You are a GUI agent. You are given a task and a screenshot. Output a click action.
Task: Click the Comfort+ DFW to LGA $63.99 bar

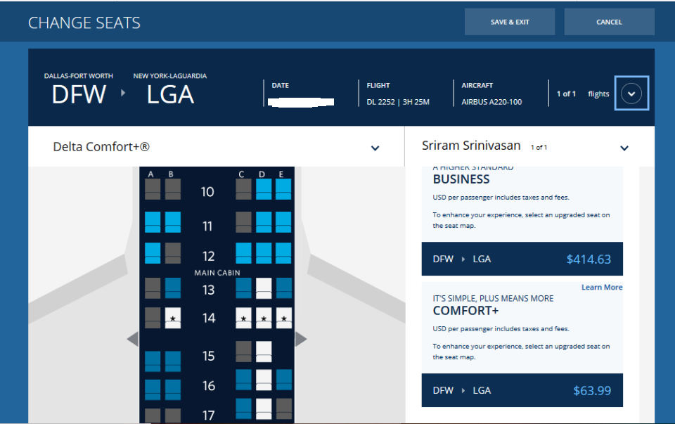click(522, 390)
